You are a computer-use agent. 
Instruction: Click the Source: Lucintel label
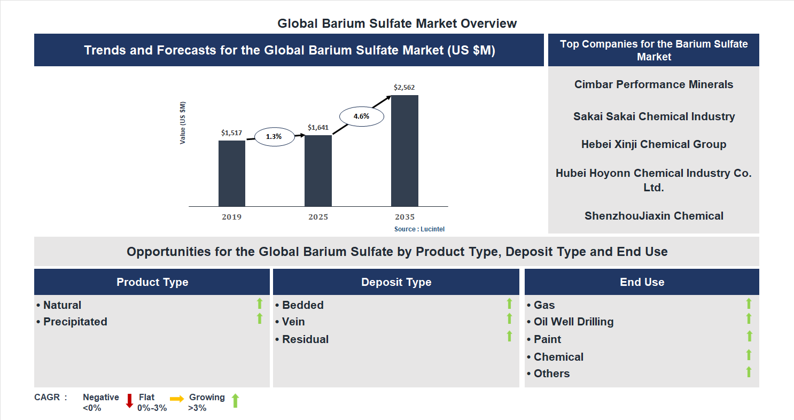coord(419,229)
